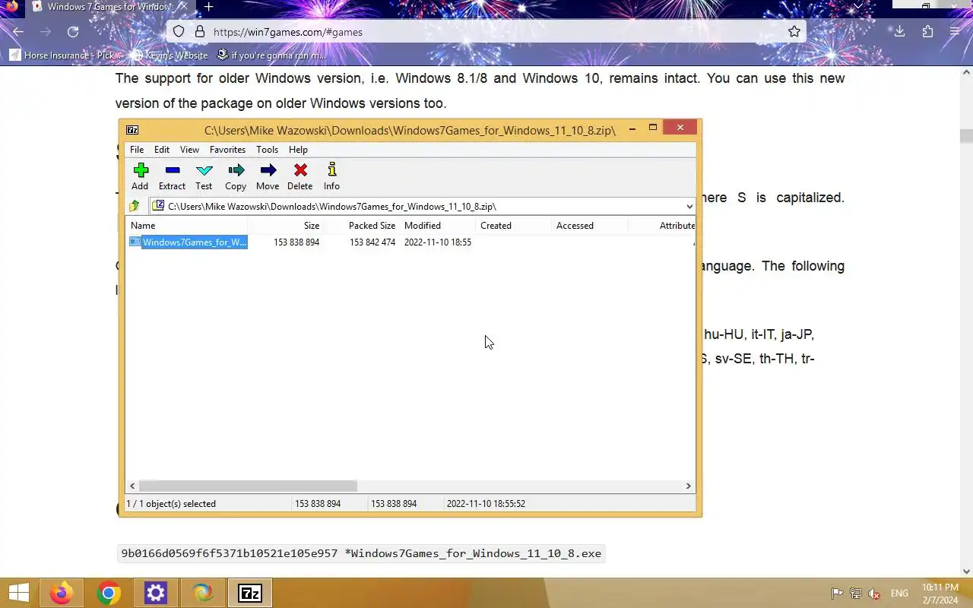Screen dimensions: 973x608
Task: Open the View menu
Action: [x=189, y=150]
